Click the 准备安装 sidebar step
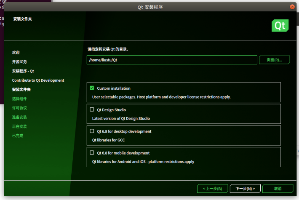 pos(19,117)
